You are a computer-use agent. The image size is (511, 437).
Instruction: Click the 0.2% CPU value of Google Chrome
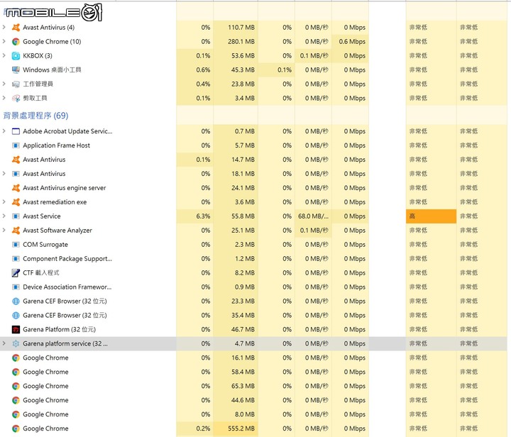tap(203, 428)
